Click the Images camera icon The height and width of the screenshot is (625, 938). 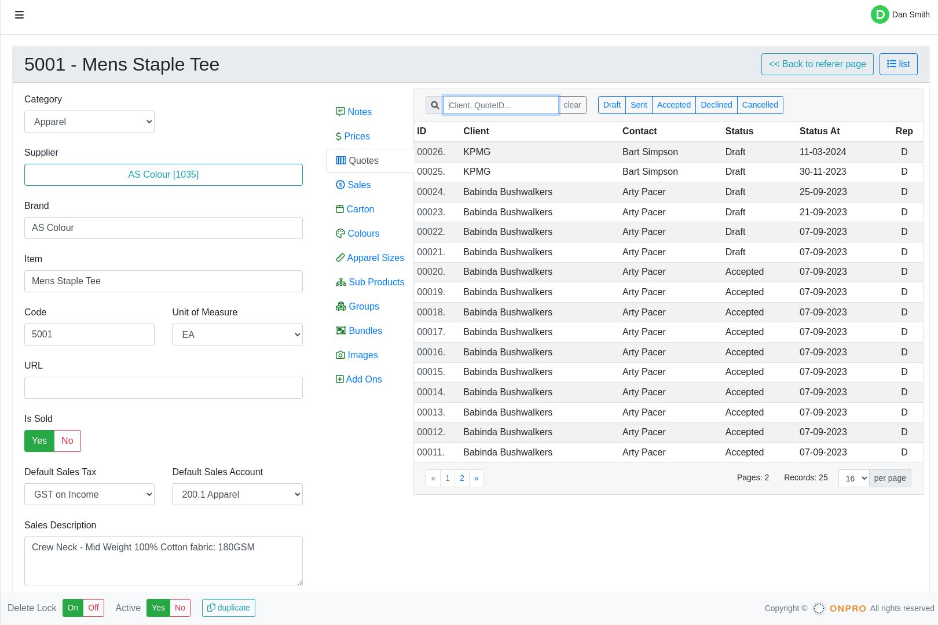tap(340, 355)
